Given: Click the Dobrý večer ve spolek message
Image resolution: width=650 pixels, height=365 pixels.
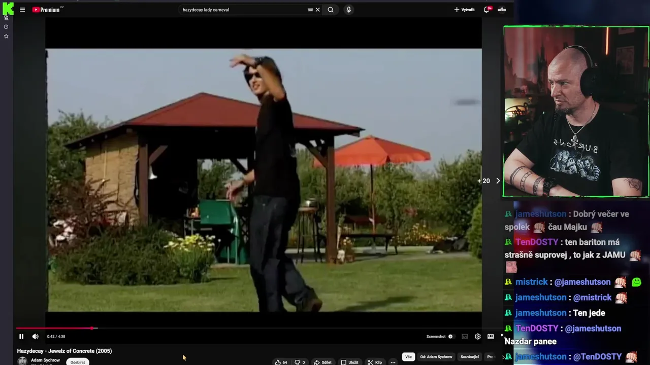Looking at the screenshot, I should pos(566,221).
